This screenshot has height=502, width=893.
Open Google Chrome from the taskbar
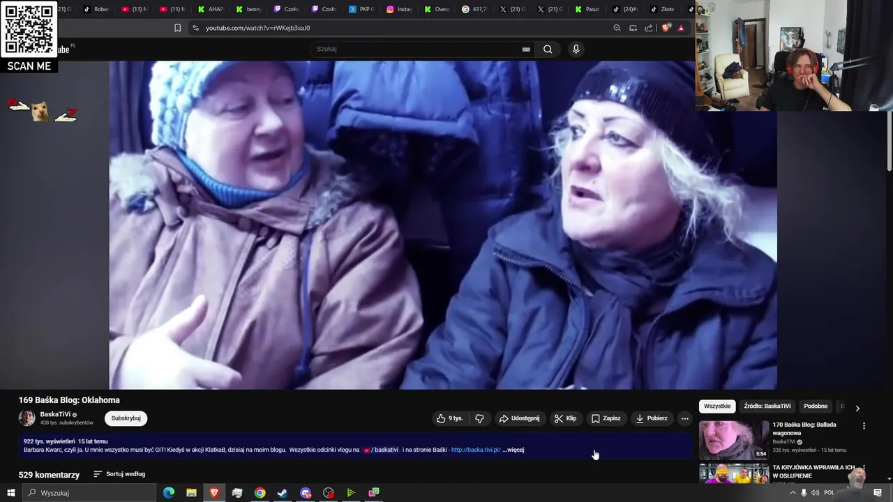click(260, 493)
